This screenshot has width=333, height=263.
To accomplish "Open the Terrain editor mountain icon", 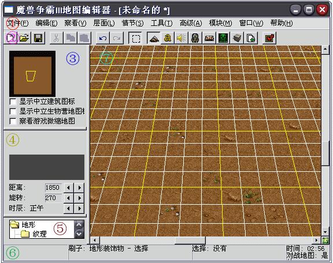I will click(x=154, y=38).
